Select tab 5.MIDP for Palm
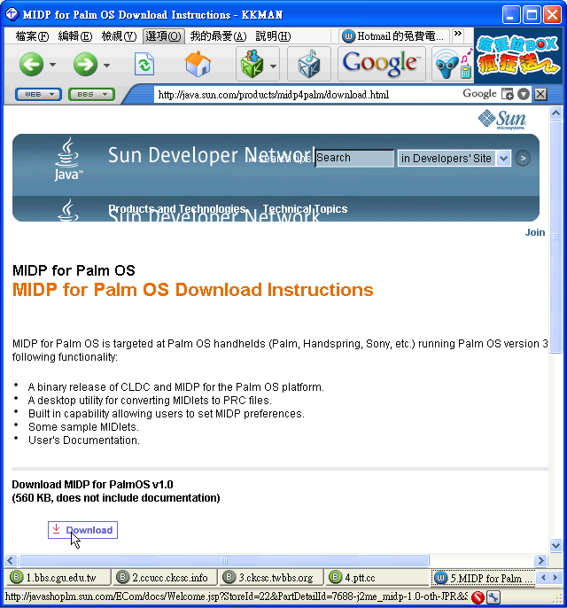 (483, 578)
